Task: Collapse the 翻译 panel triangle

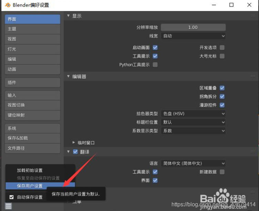Action: click(68, 151)
